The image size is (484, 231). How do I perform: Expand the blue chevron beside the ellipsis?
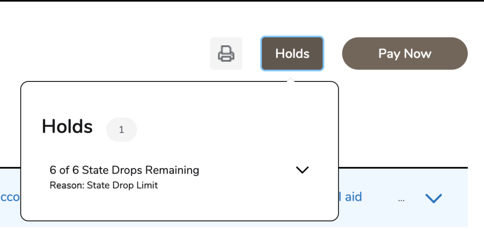pyautogui.click(x=433, y=198)
